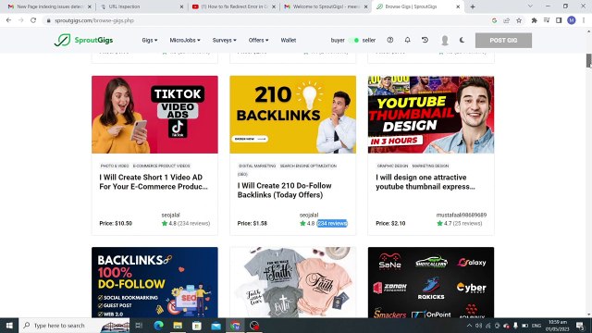Bookmark this page with star icon
This screenshot has width=592, height=333.
(x=519, y=20)
